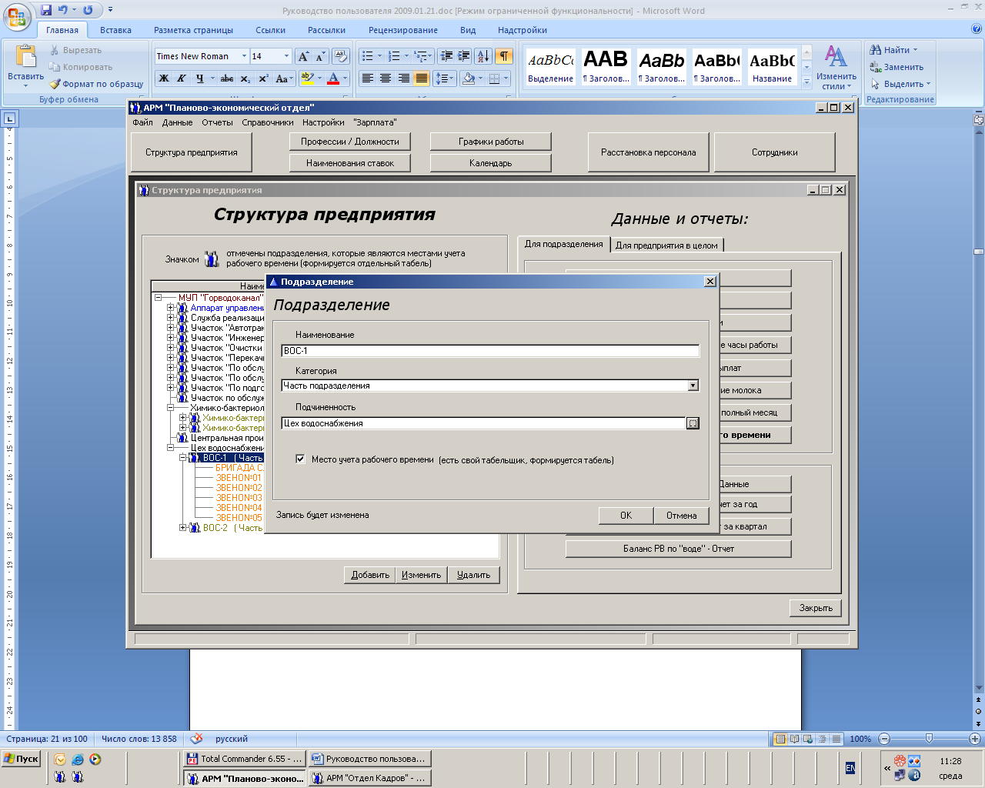Increase paragraph indent
The height and width of the screenshot is (788, 985).
(x=463, y=56)
